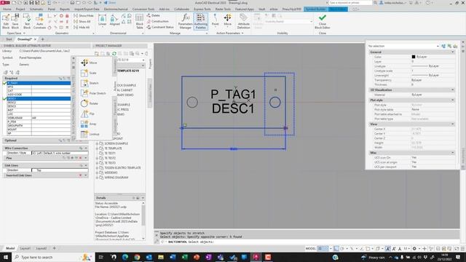
Task: Open the Schematic ribbon tab
Action: pyautogui.click(x=36, y=9)
